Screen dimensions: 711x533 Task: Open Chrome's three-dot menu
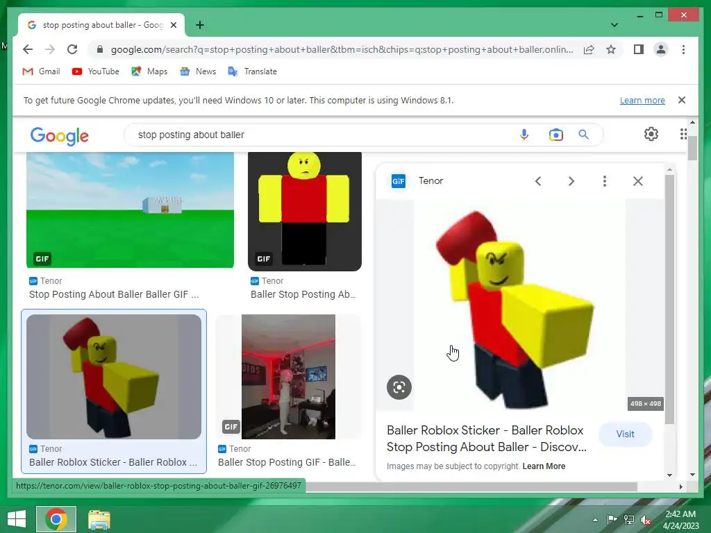coord(683,49)
